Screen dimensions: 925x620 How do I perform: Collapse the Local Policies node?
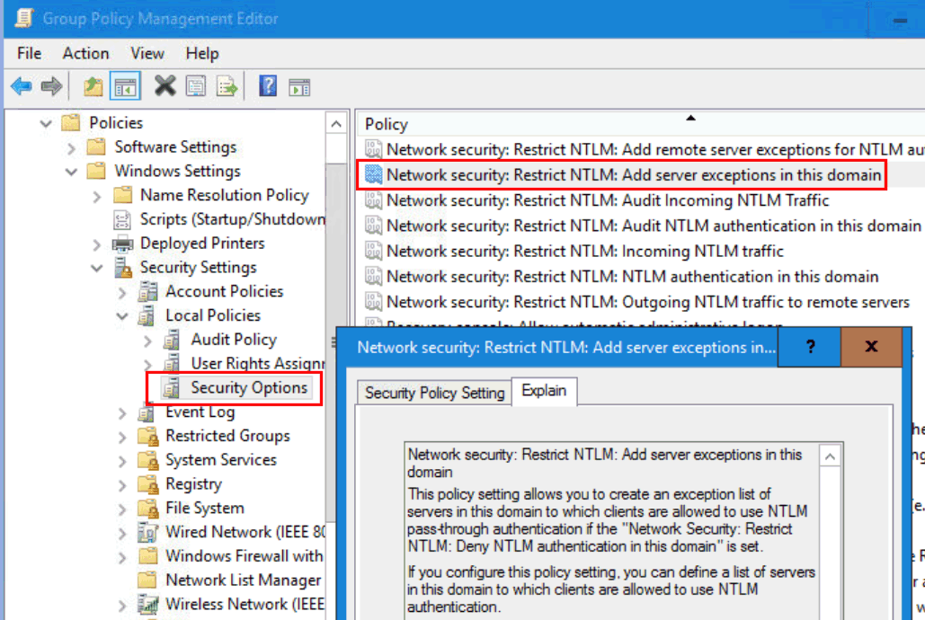[x=123, y=316]
